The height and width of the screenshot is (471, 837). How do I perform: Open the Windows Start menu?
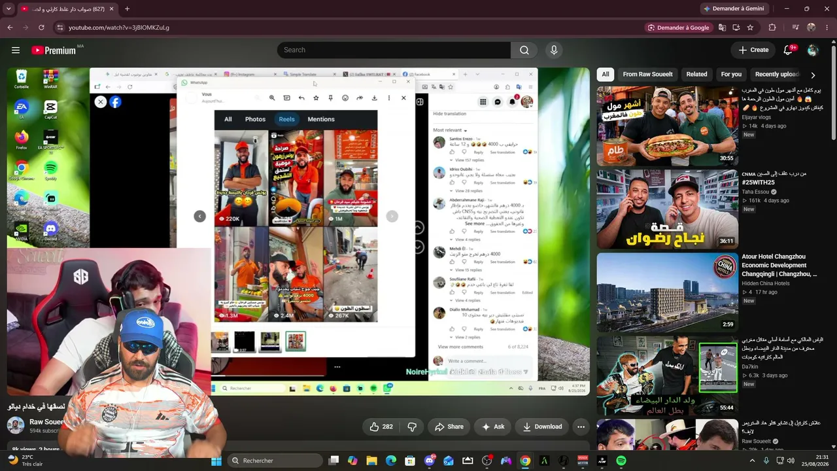[x=216, y=461]
